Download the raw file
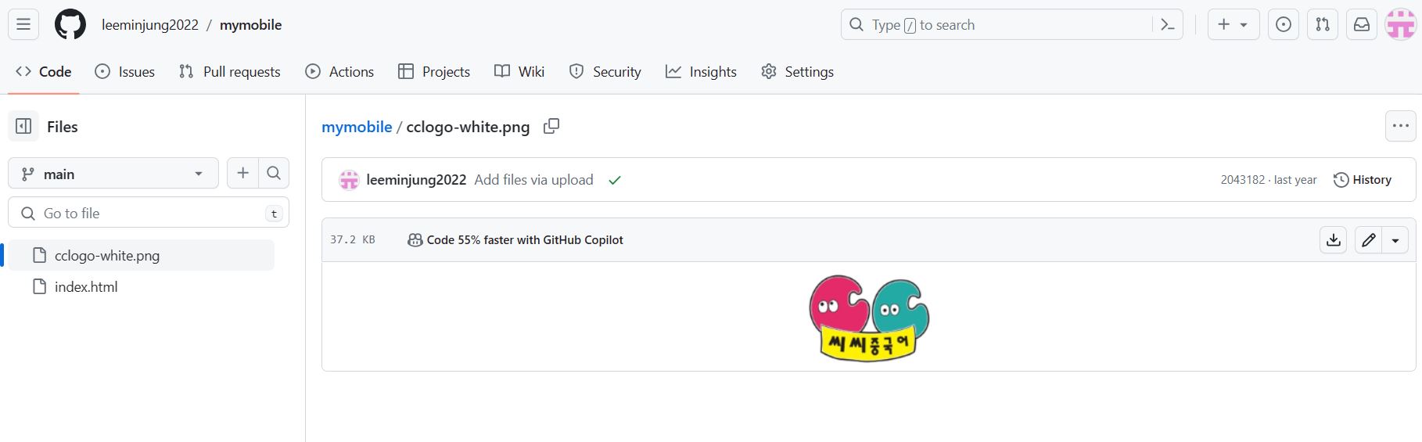The width and height of the screenshot is (1422, 442). (1334, 240)
